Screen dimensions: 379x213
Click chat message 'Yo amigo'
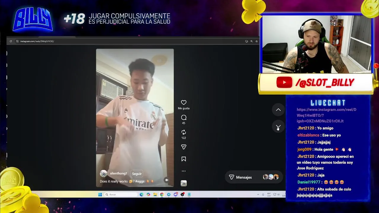click(325, 128)
